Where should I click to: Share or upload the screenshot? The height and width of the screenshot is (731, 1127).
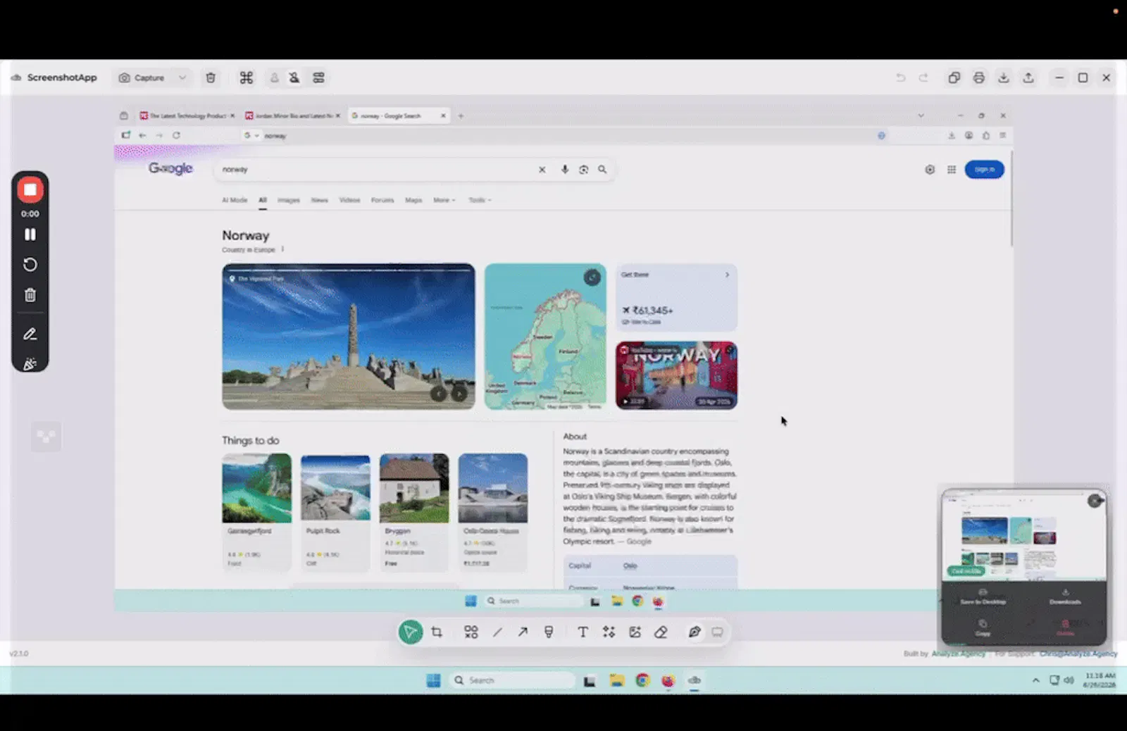click(1028, 77)
